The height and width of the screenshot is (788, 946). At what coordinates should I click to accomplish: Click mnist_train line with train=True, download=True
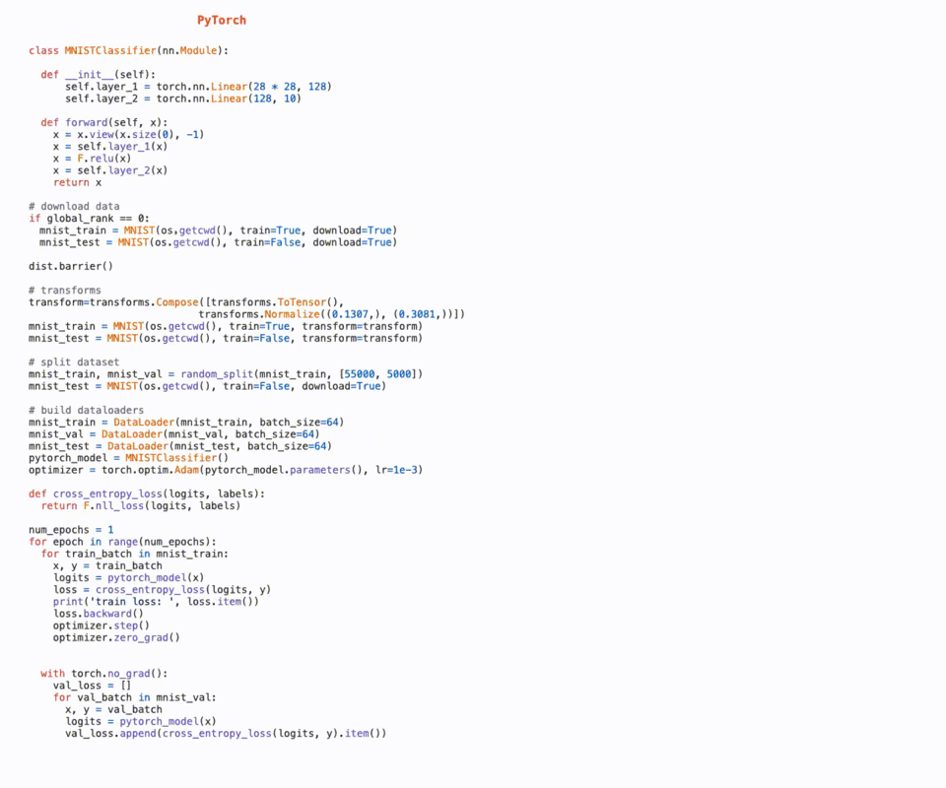(x=218, y=230)
